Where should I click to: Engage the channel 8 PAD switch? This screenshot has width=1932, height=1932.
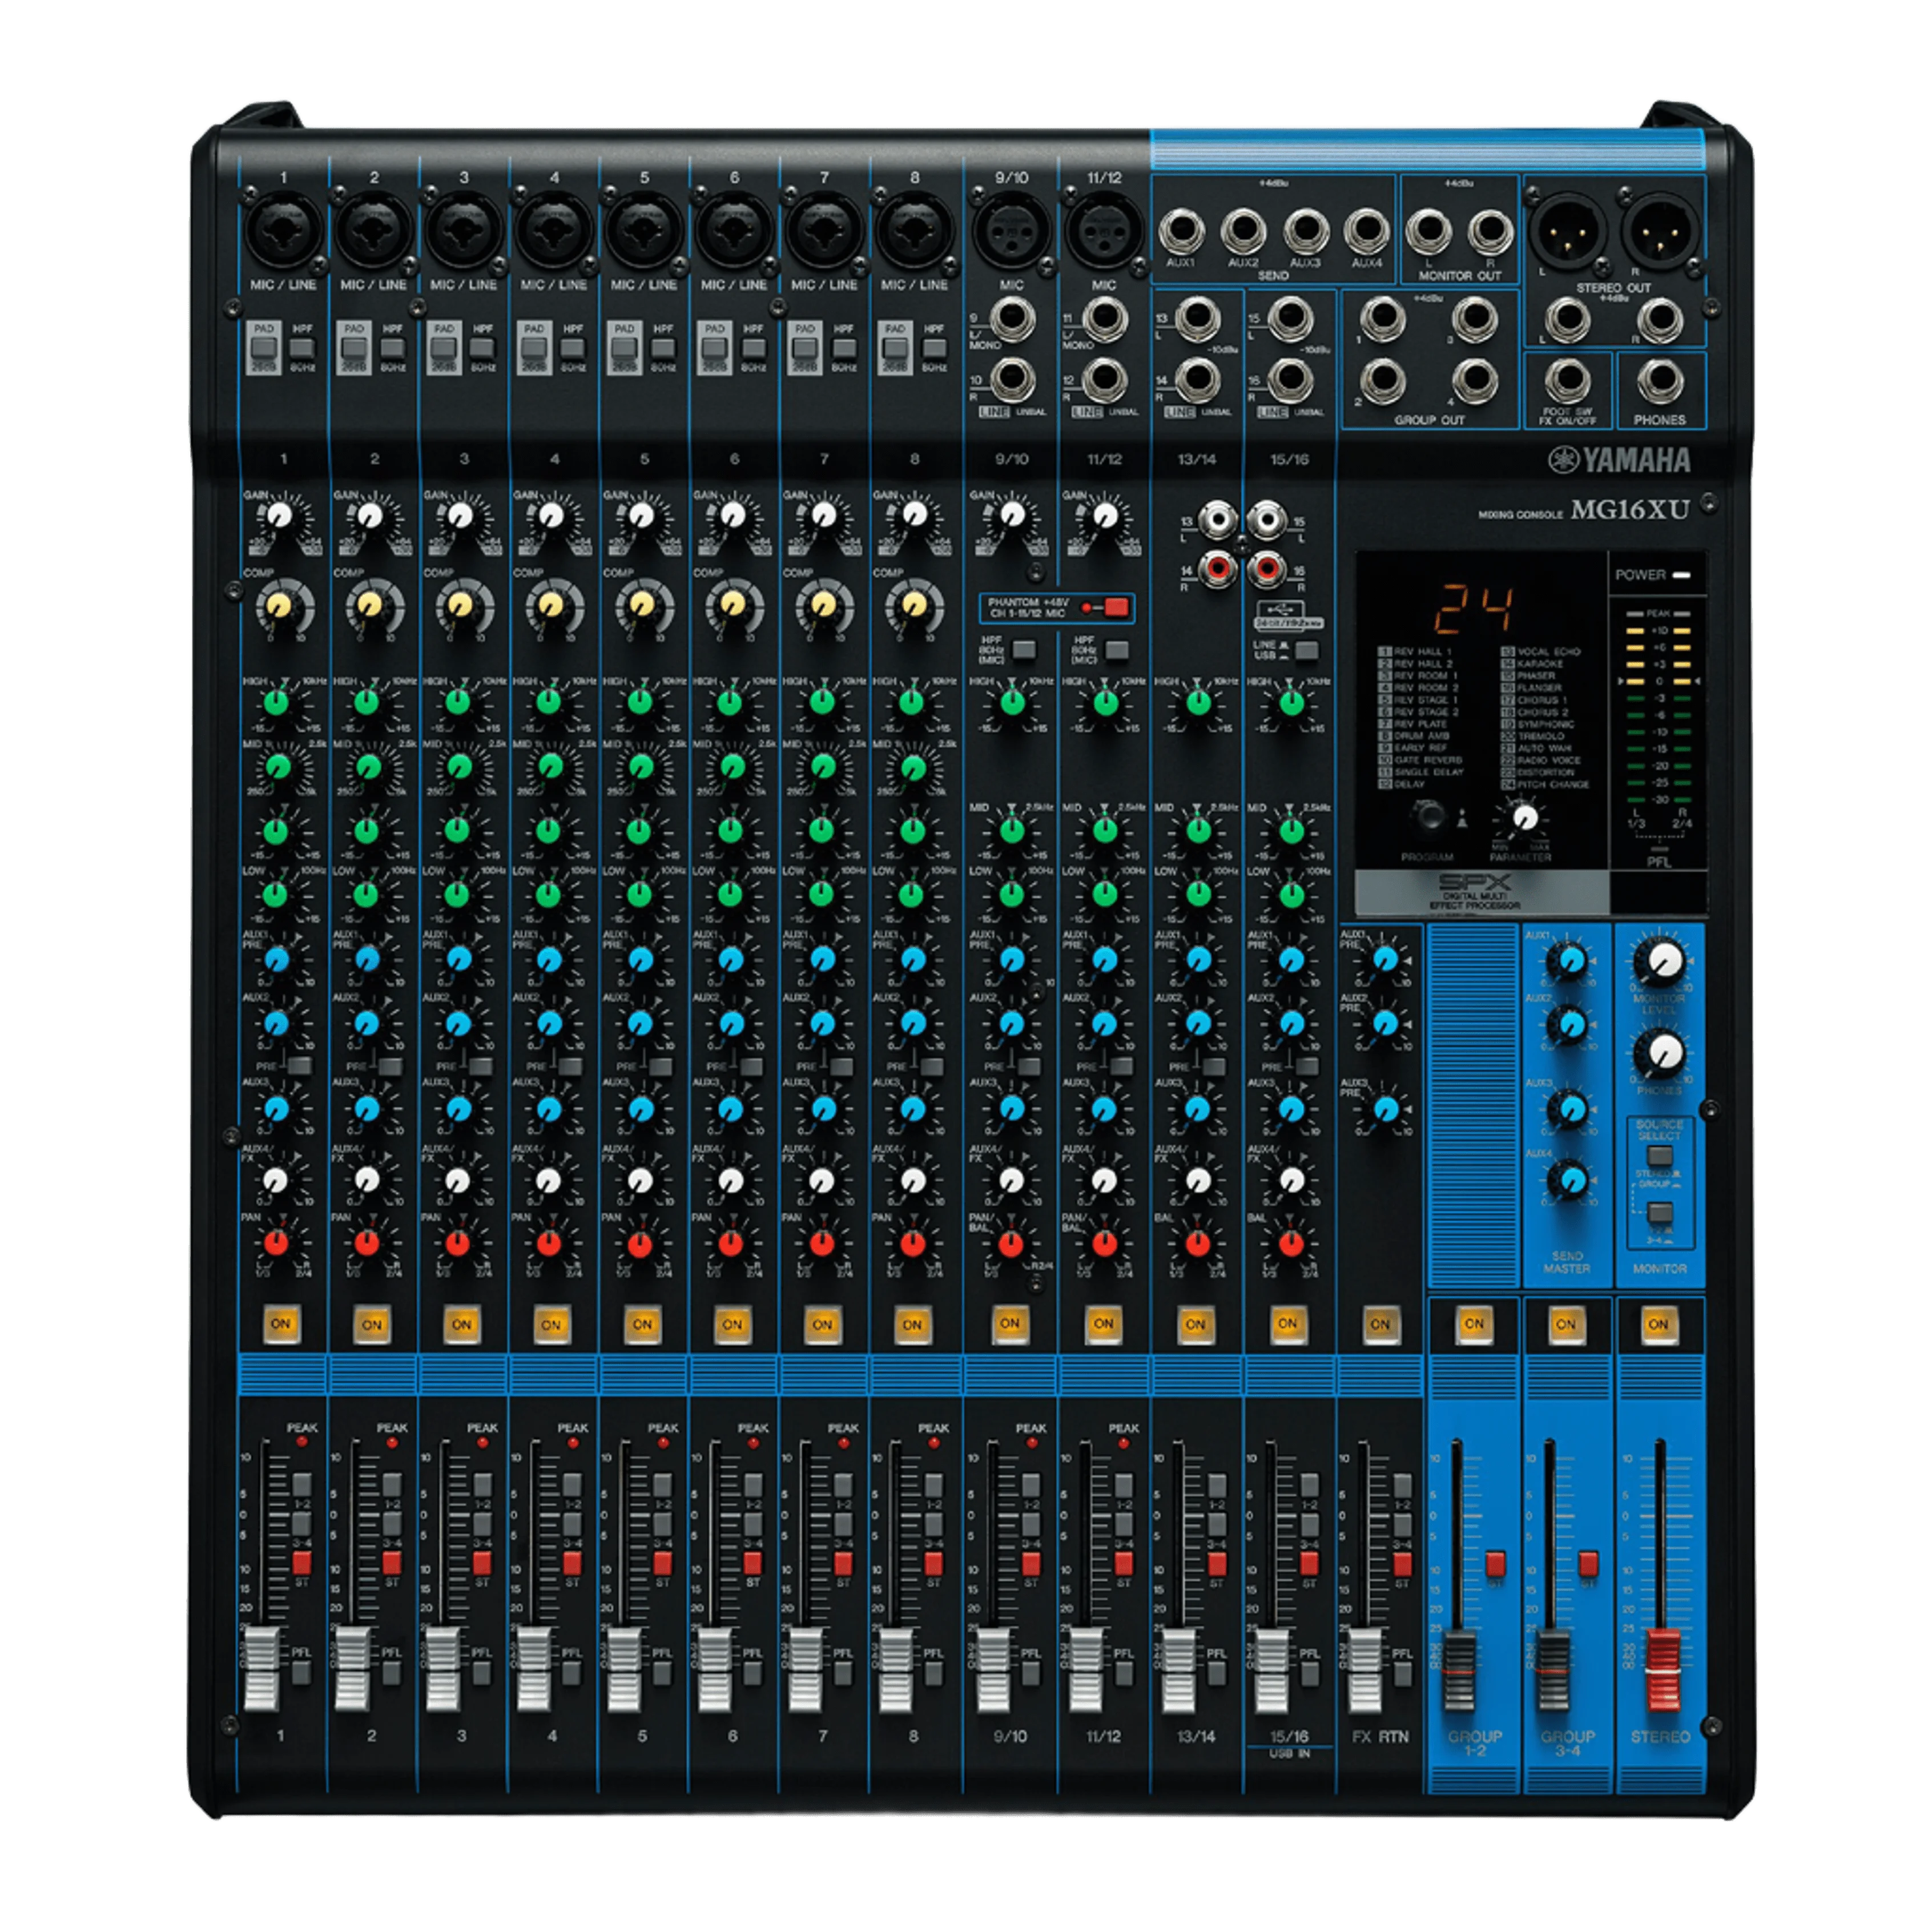tap(895, 348)
